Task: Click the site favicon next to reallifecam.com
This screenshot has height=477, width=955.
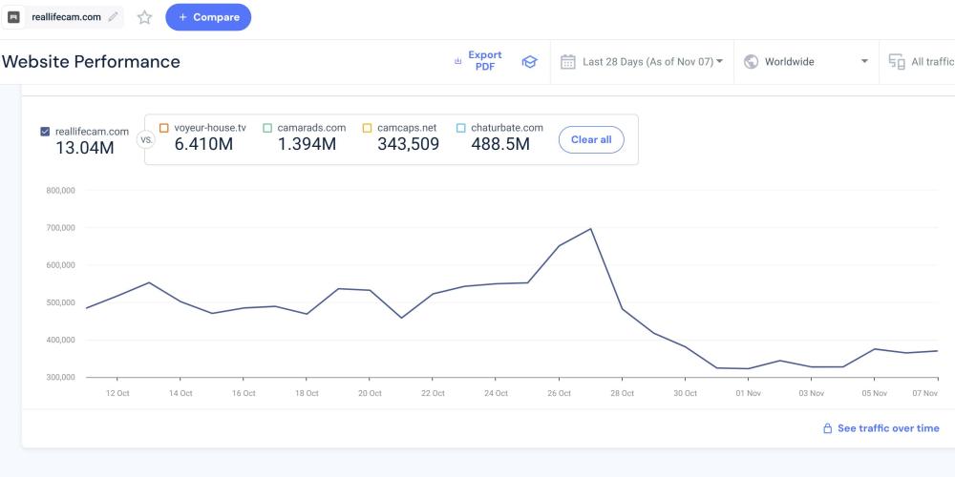Action: (x=14, y=17)
